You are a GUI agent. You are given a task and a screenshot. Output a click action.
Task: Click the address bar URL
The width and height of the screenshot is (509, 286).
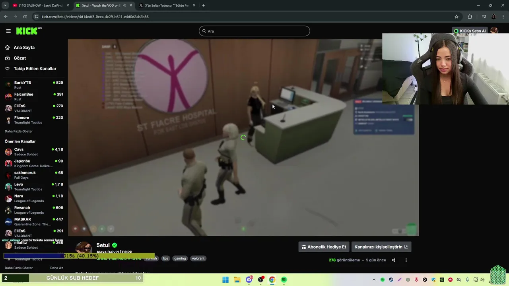pos(95,17)
